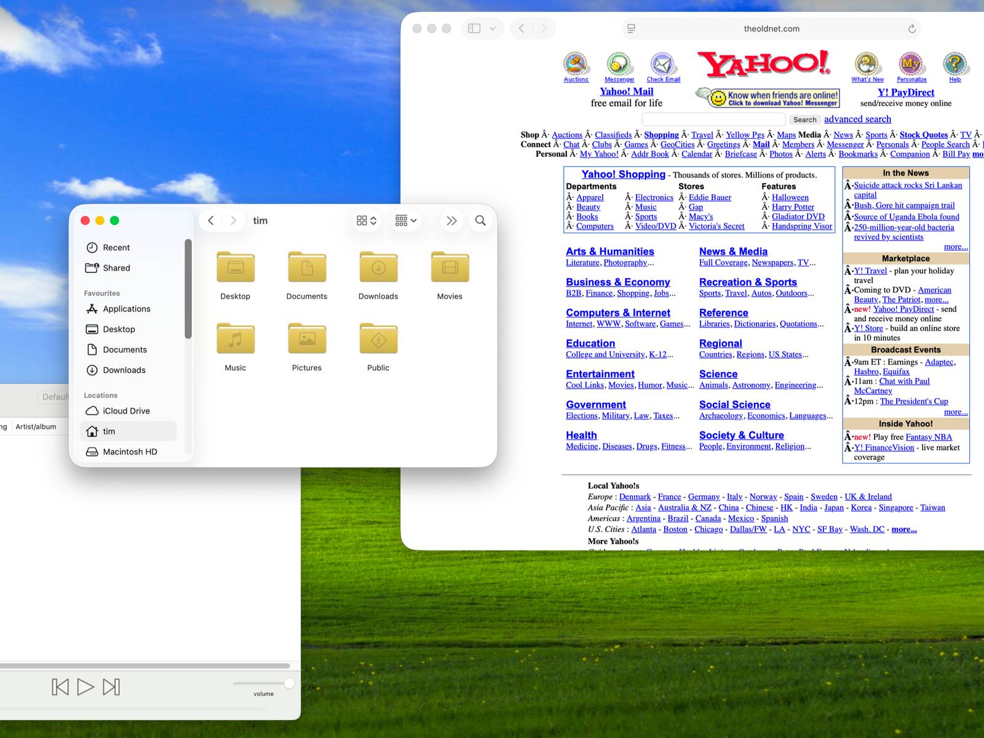
Task: Toggle the Safari sidebar
Action: (474, 29)
